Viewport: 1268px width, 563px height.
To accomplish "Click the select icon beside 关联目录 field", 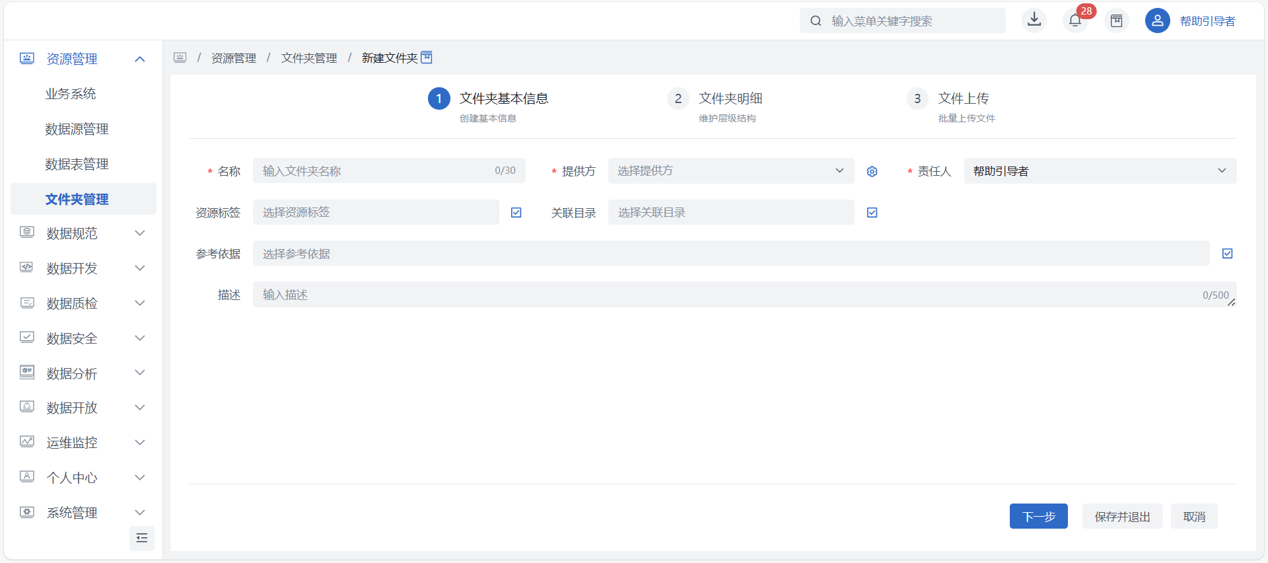I will click(x=872, y=213).
